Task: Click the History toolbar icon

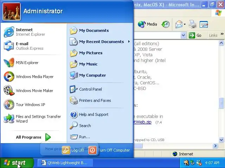Action: [166, 24]
